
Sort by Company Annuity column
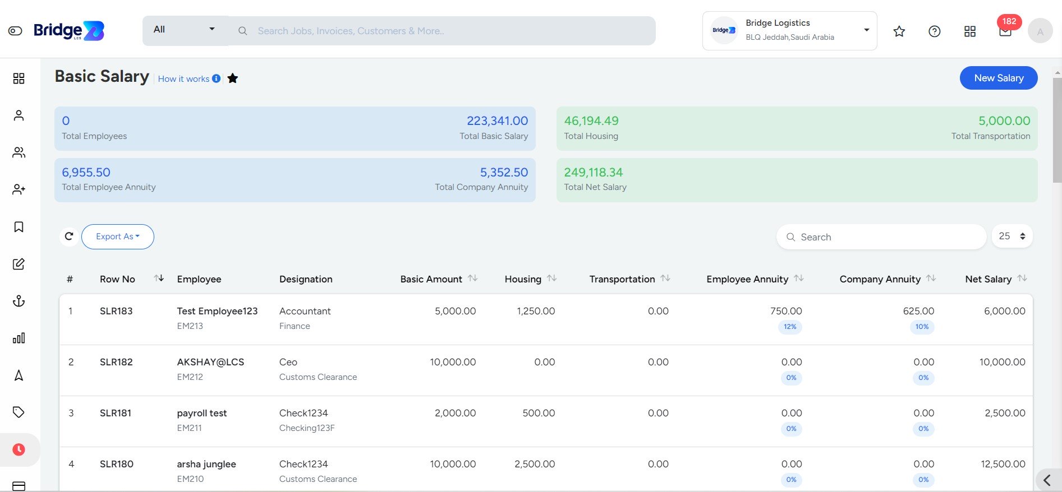(931, 279)
